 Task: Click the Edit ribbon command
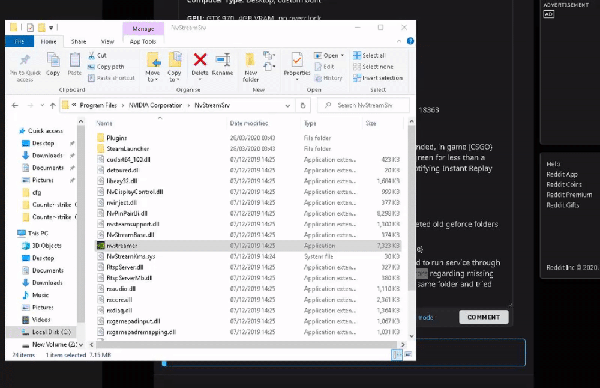click(325, 67)
